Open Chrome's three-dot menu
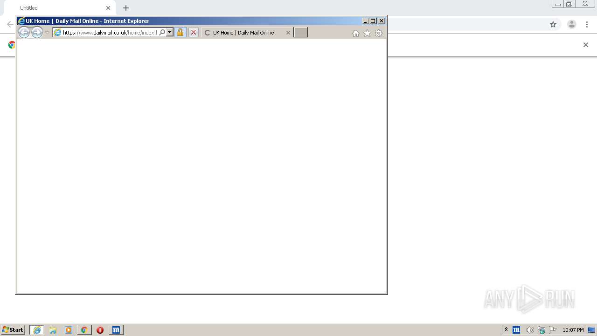Screen dimensions: 597x336 coord(587,24)
